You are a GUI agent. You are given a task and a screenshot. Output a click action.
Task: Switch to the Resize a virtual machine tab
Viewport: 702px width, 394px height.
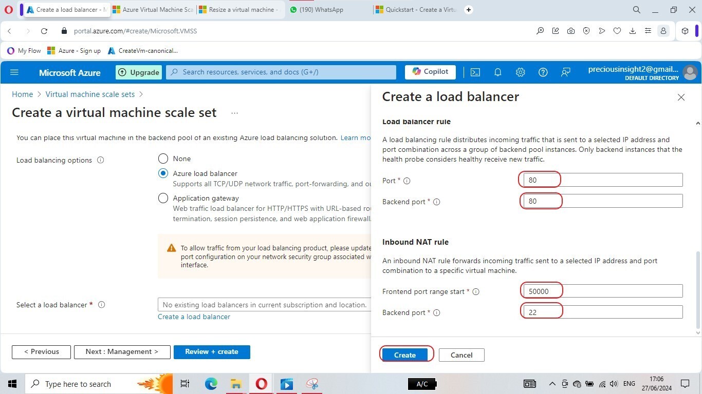pos(239,10)
